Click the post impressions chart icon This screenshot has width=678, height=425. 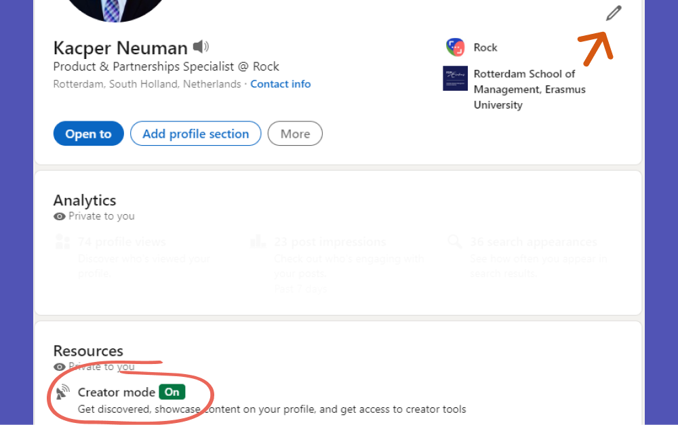pyautogui.click(x=258, y=242)
